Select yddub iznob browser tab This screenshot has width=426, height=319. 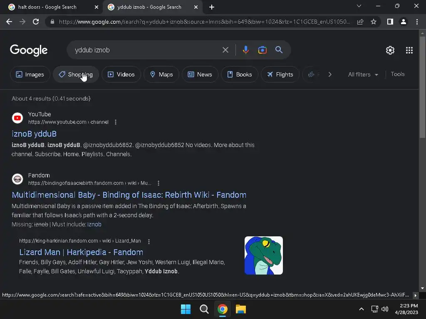point(152,7)
